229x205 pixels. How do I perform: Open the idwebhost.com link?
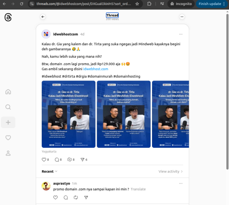tap(96, 69)
